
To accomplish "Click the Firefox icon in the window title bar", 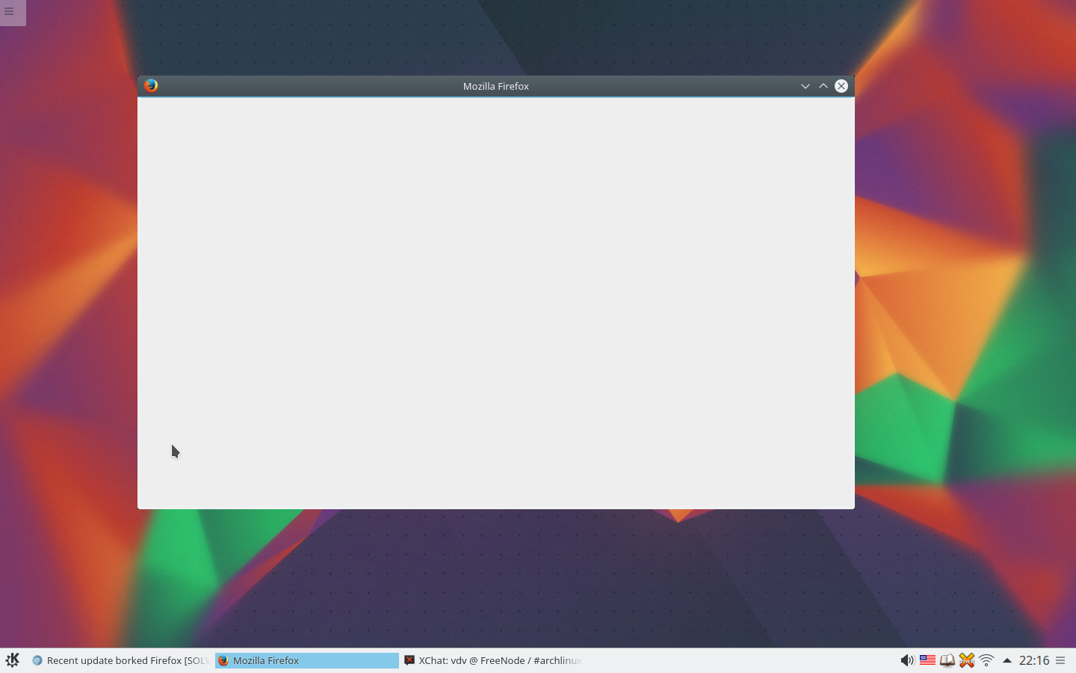I will coord(151,85).
